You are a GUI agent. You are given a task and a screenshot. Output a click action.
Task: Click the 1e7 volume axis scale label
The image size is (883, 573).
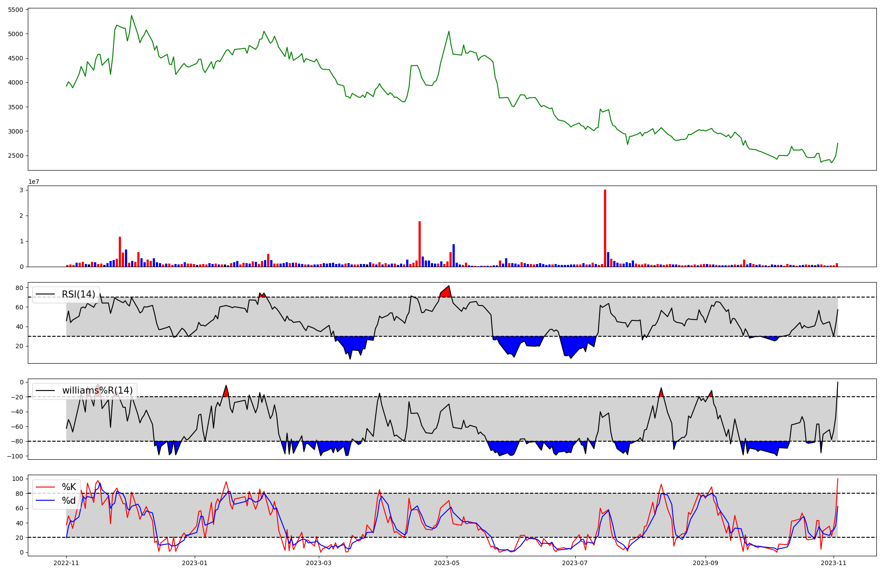coord(34,182)
